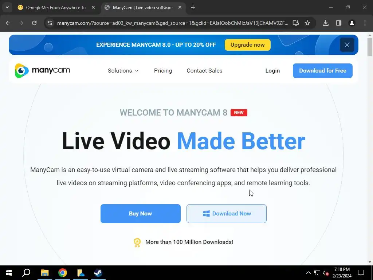This screenshot has height=280, width=373.
Task: Toggle the Chrome side panel
Action: (339, 23)
